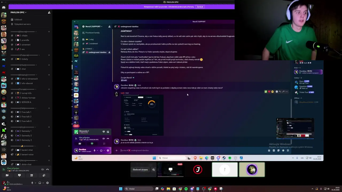Open Procházet kanály in streamed Discord
This screenshot has height=192, width=342.
(92, 33)
